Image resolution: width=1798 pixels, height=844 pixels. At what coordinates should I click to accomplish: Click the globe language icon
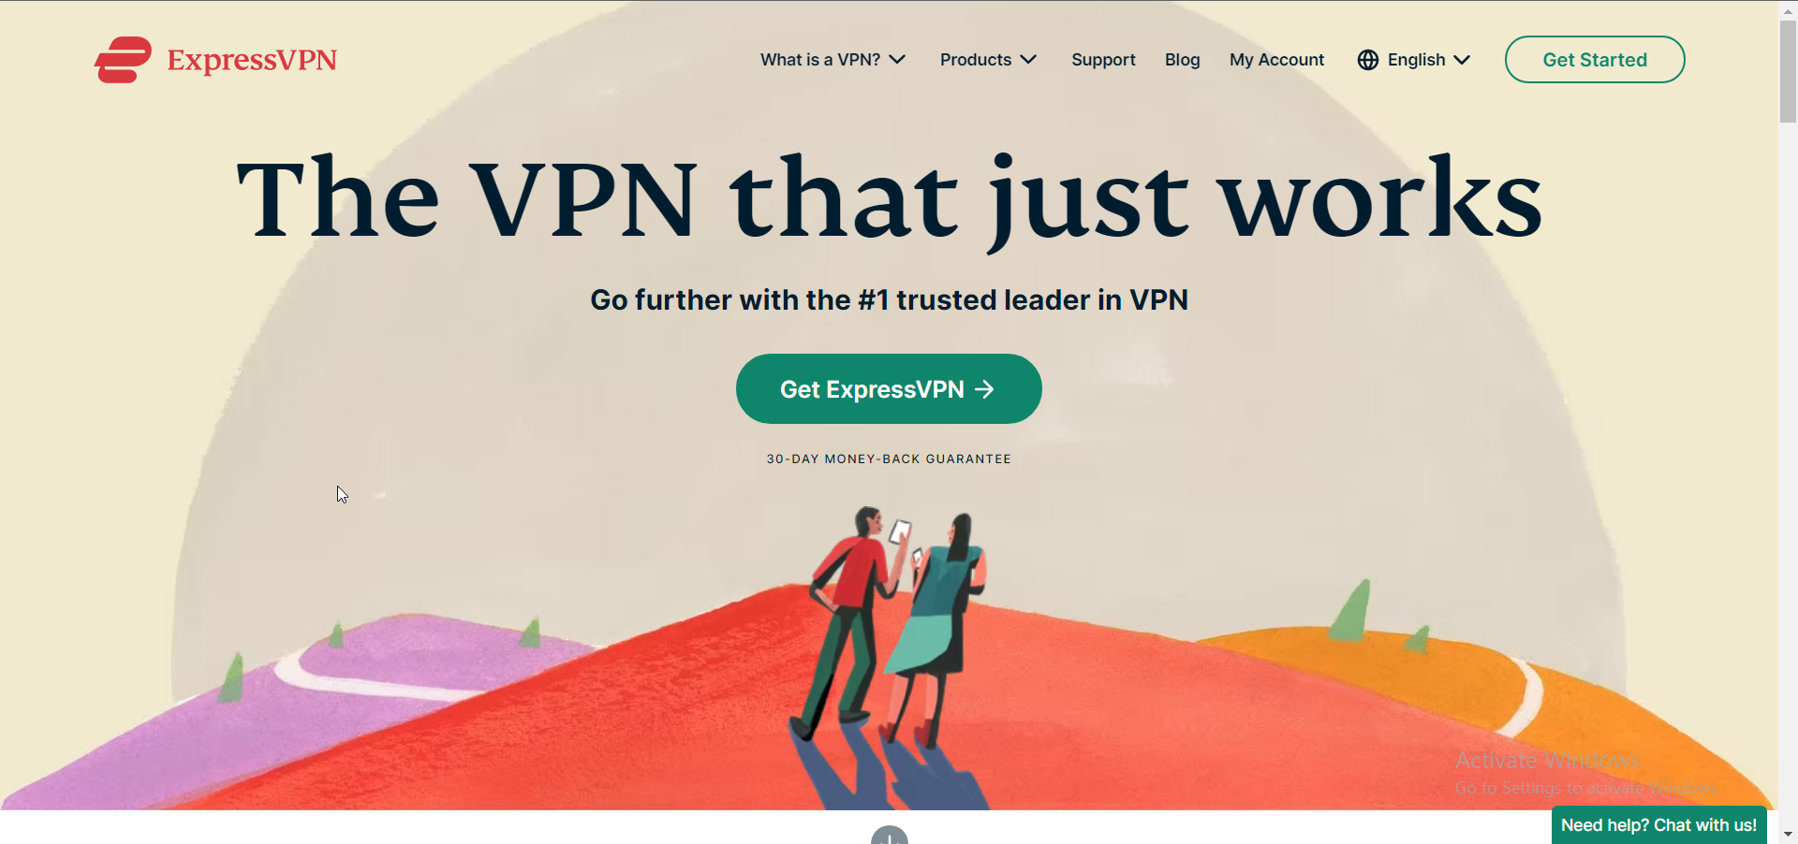pos(1368,60)
